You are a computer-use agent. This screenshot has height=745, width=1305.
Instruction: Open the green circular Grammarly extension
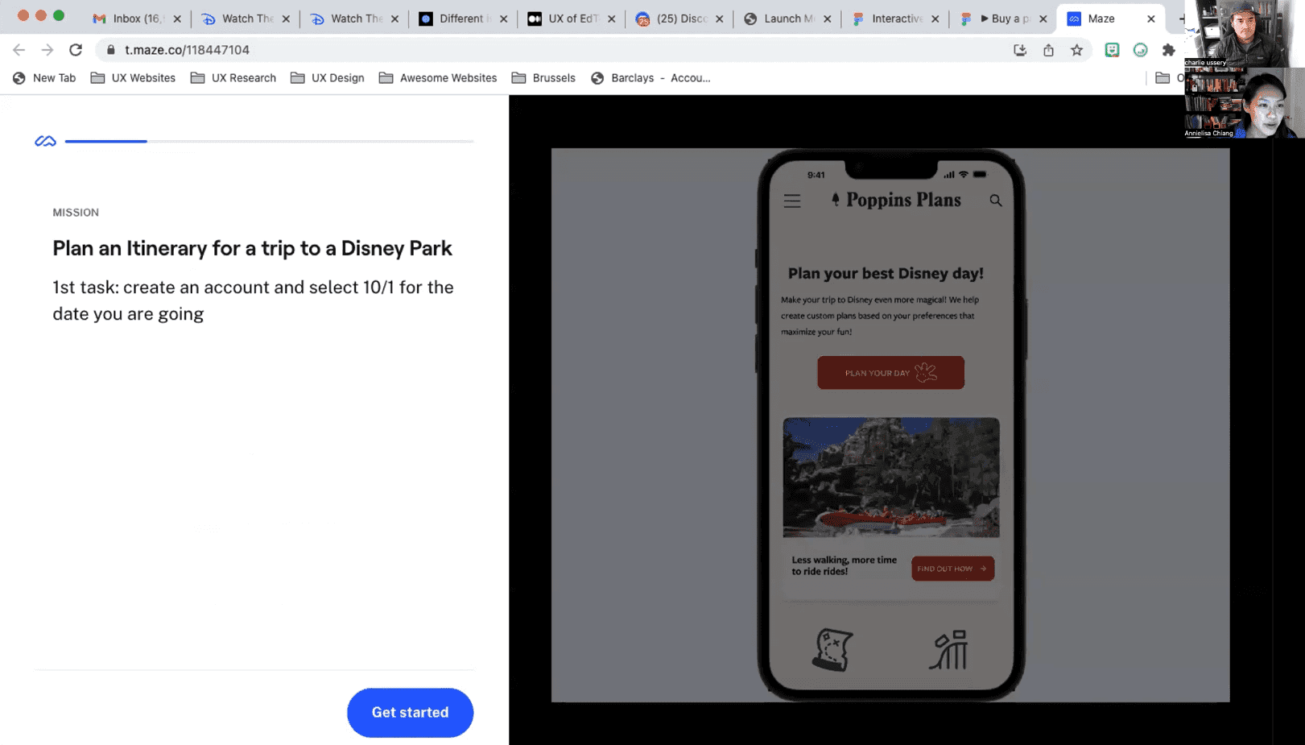(x=1140, y=50)
